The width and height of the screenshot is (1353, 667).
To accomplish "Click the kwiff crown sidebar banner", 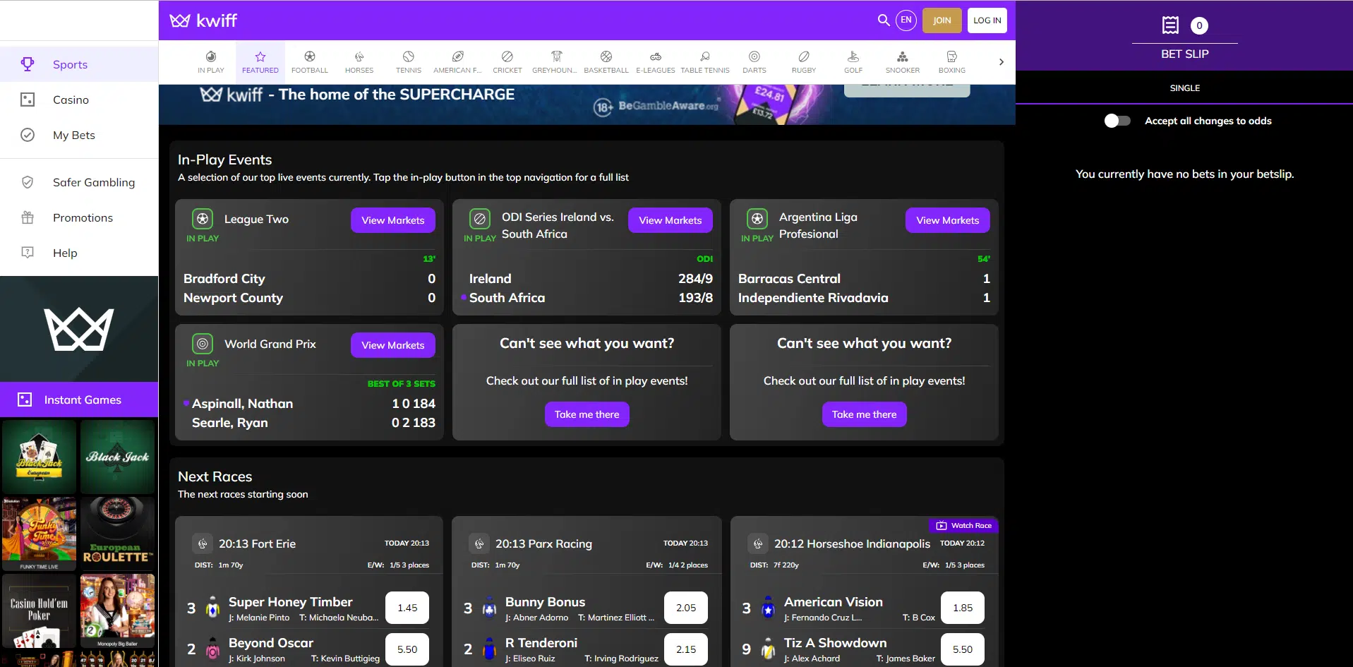I will 79,329.
